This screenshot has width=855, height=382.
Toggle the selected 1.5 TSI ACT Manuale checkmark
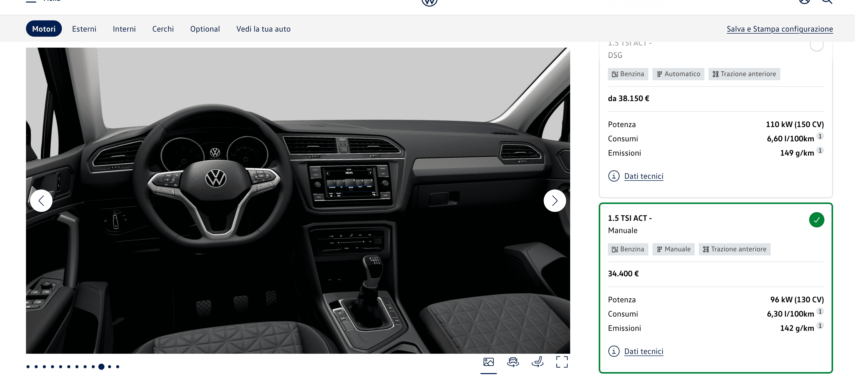817,220
